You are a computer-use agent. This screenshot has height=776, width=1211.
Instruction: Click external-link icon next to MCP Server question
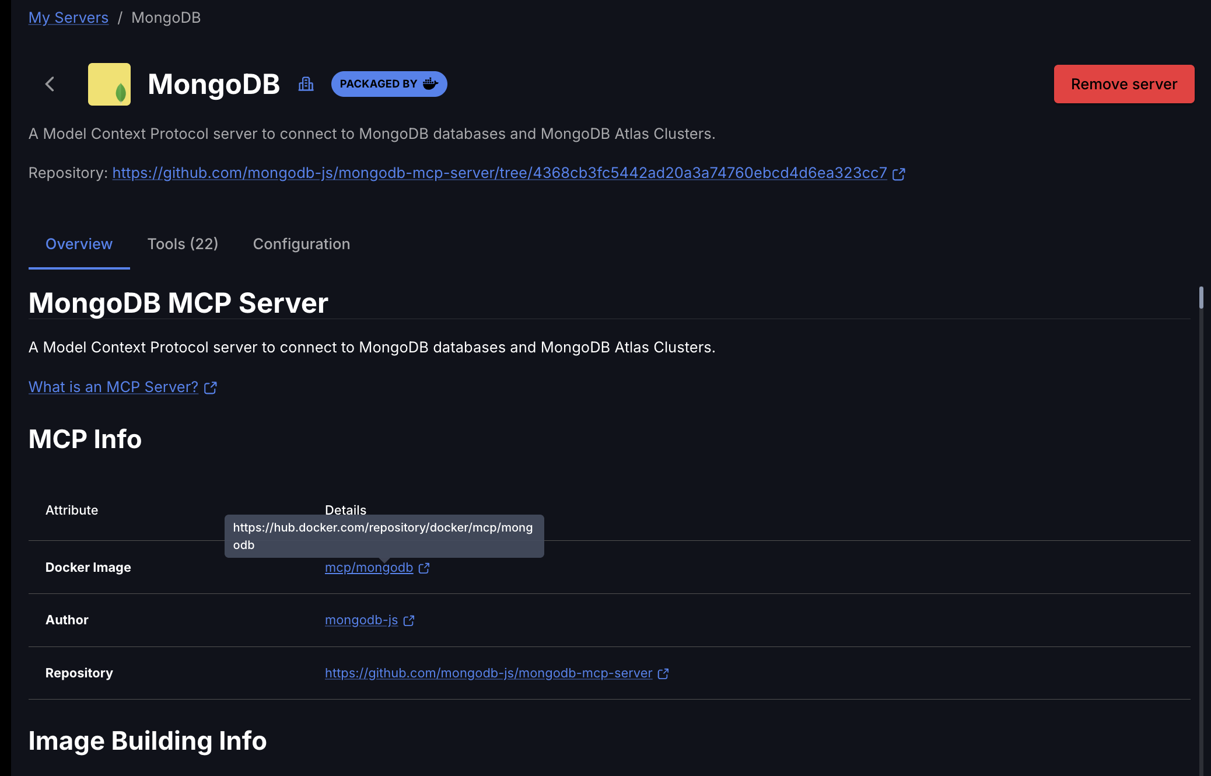point(211,388)
